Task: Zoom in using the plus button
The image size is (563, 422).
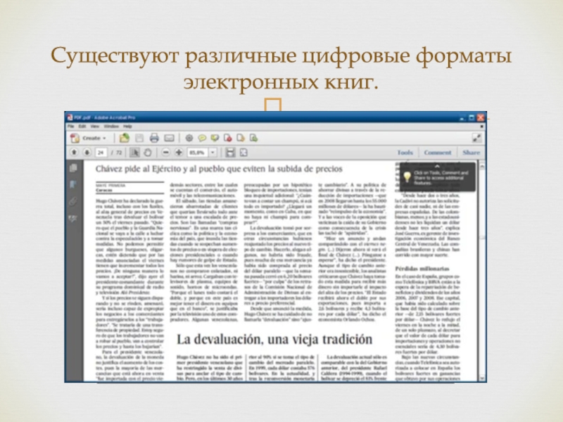Action: coord(179,153)
